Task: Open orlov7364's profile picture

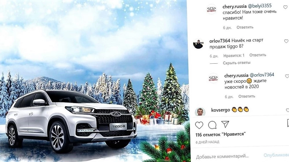Action: click(x=198, y=44)
